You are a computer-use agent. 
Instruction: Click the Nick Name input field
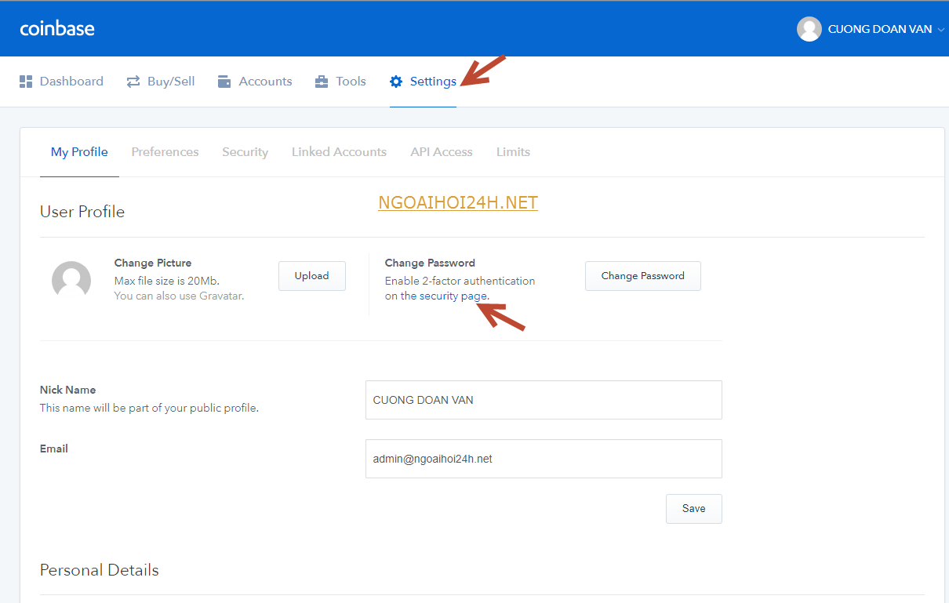pos(543,400)
